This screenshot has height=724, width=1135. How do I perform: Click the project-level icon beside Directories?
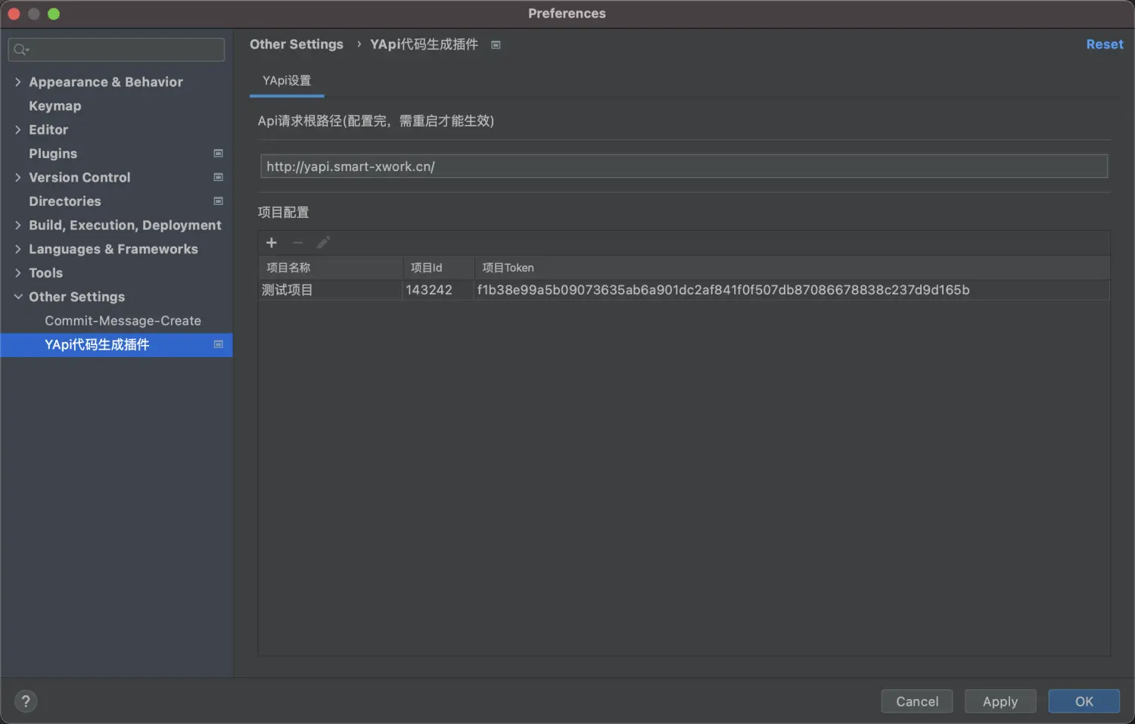[x=219, y=201]
